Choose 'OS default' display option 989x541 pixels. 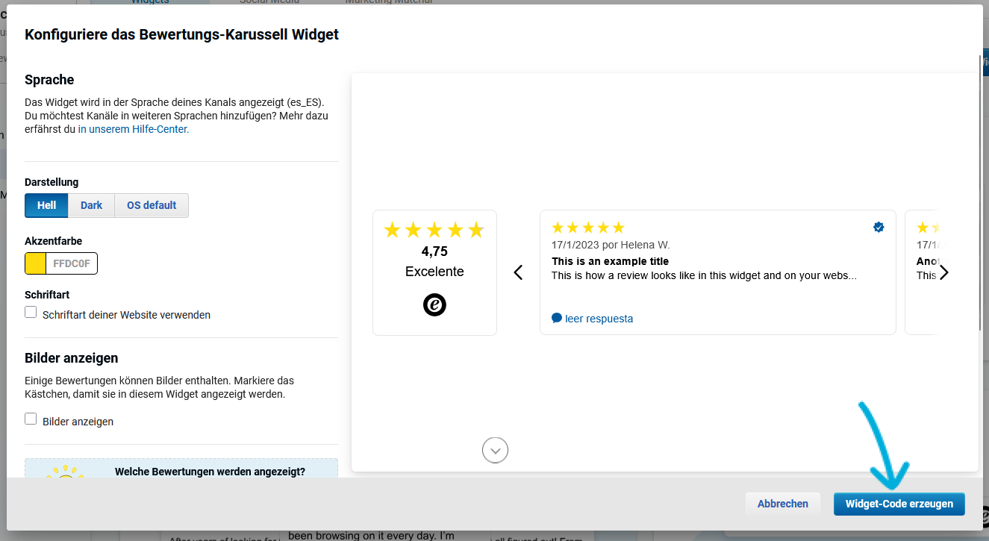coord(152,205)
